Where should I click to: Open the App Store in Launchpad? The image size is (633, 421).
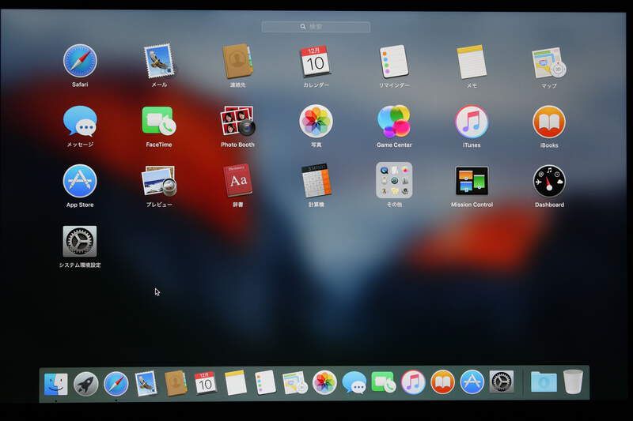(80, 181)
